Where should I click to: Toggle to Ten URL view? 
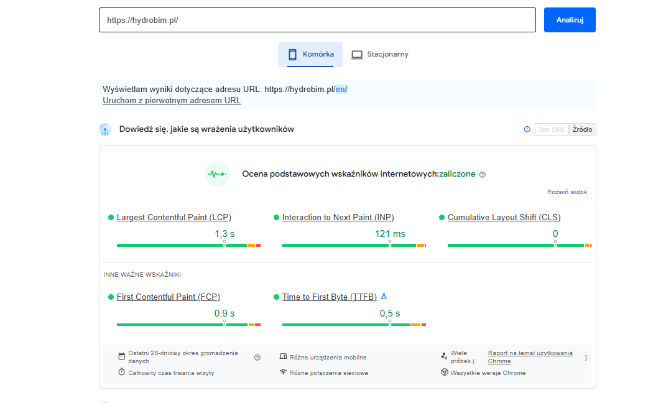[x=552, y=129]
